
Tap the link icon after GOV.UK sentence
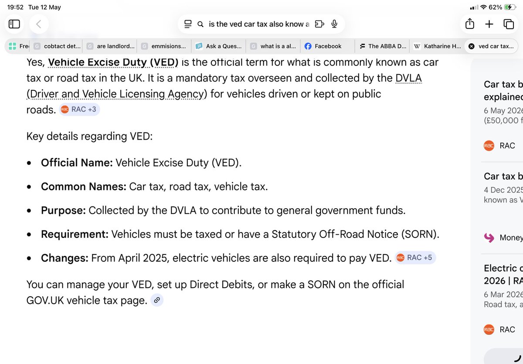[x=157, y=300]
